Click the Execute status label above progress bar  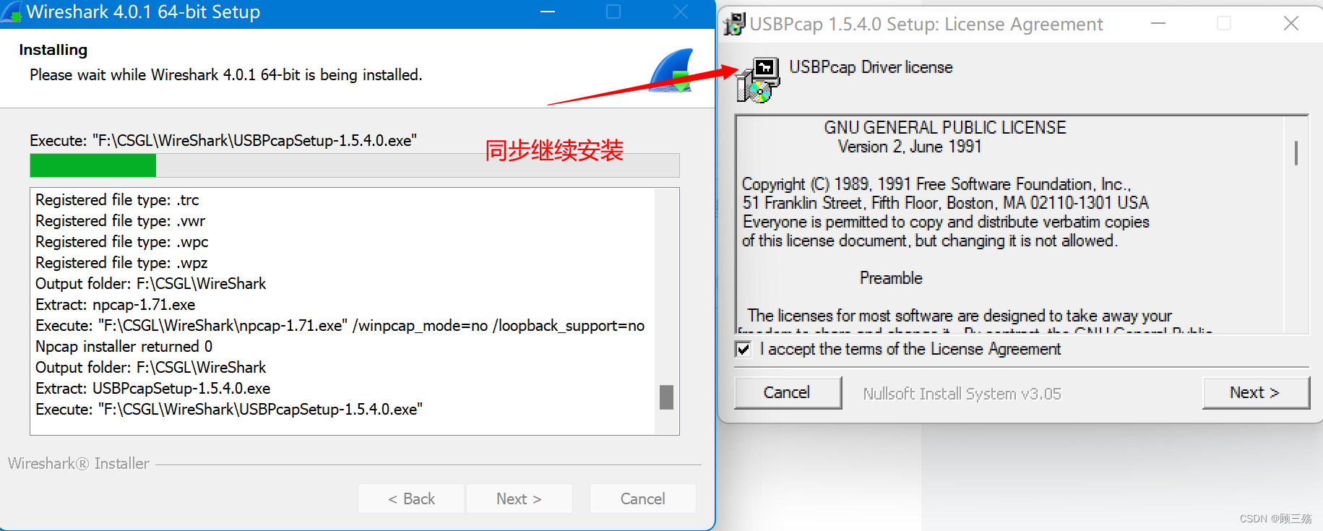(x=223, y=141)
